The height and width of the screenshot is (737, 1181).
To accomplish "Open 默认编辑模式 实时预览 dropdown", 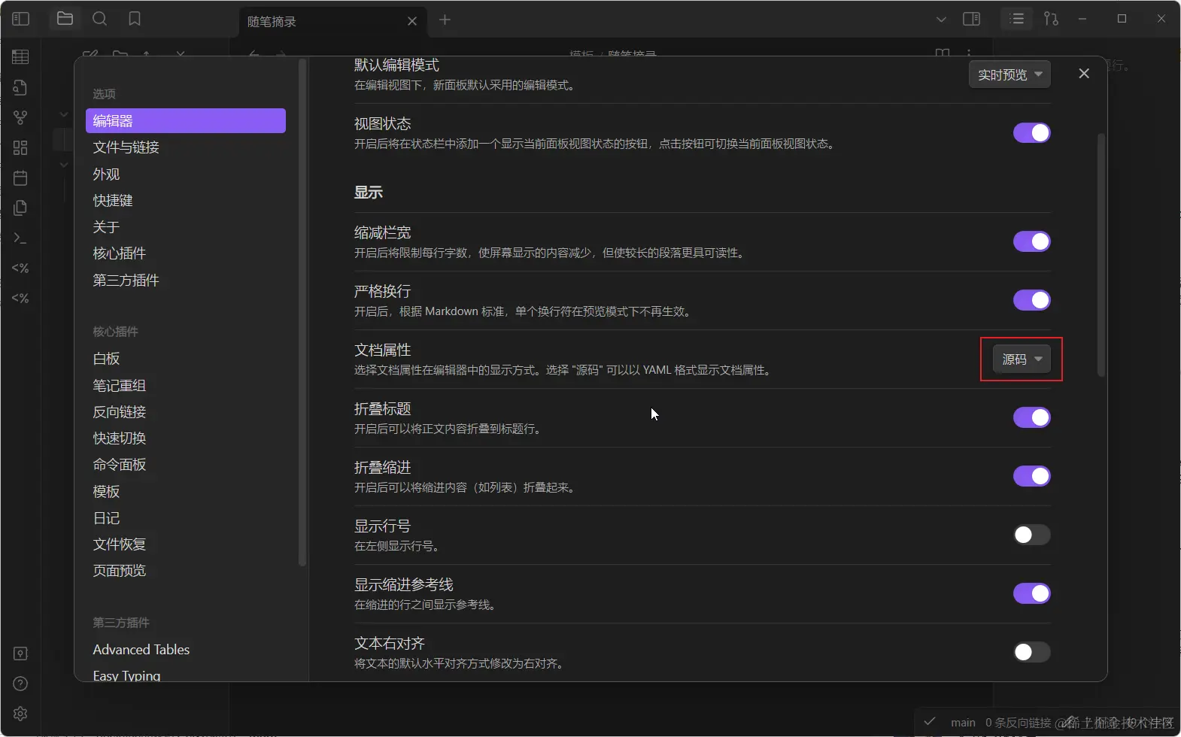I will (x=1009, y=74).
